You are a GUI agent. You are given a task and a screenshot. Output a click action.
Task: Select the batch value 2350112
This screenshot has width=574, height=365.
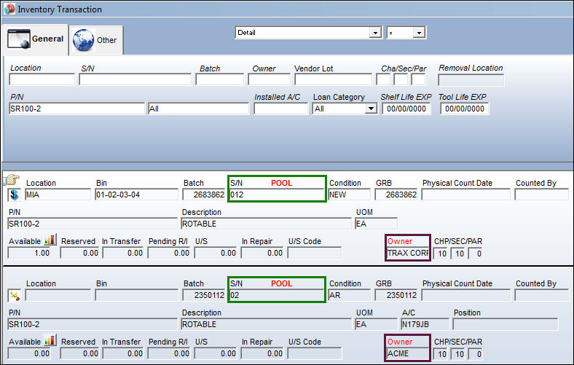(x=204, y=295)
